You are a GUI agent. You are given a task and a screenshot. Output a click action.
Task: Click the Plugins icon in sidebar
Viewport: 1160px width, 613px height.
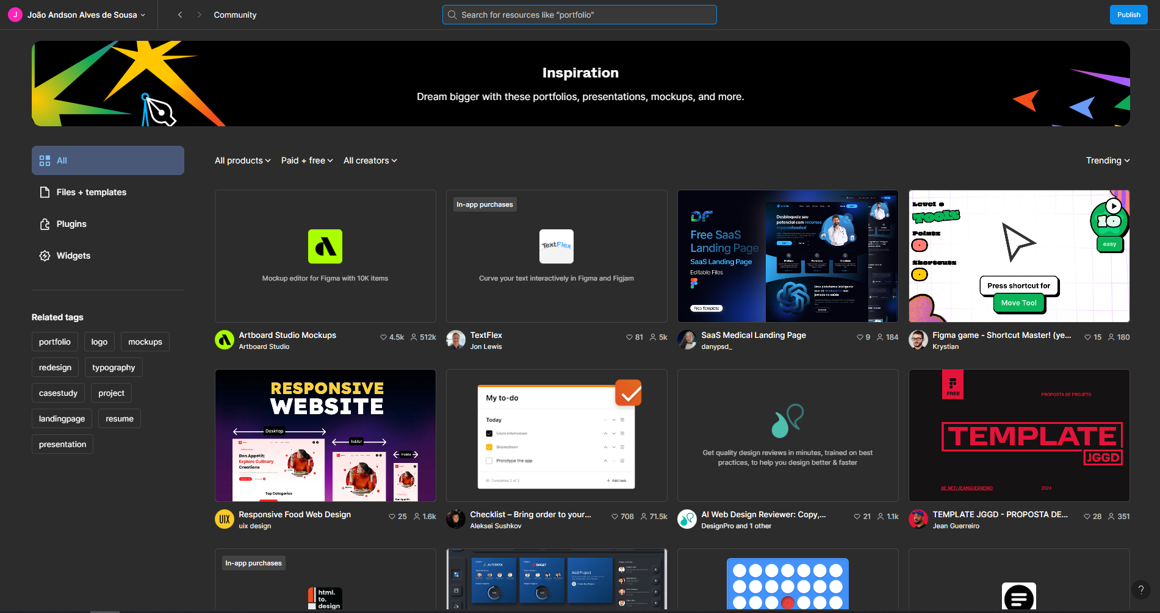pos(45,224)
